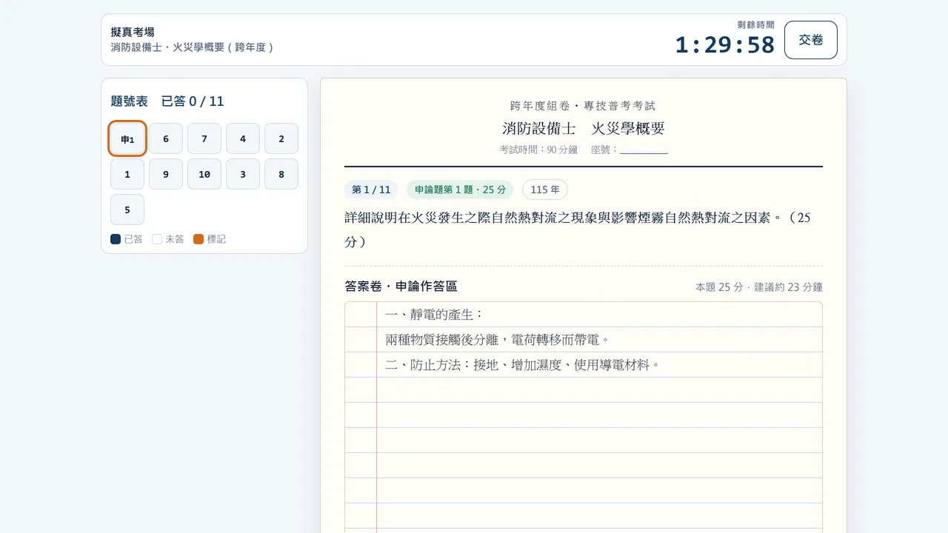This screenshot has height=533, width=948.
Task: Jump to question 3 in the grid
Action: [x=243, y=175]
